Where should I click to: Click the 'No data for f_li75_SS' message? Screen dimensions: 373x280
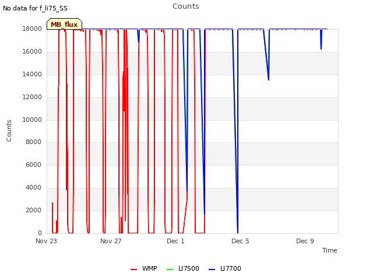pyautogui.click(x=35, y=8)
